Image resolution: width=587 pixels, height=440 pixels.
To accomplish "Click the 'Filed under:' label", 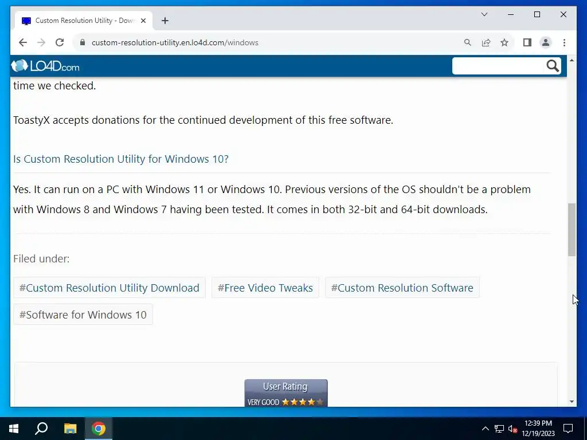I will tap(41, 259).
